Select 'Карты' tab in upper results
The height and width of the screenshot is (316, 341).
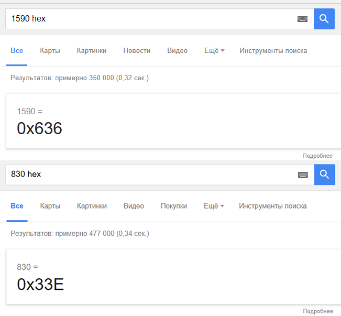pyautogui.click(x=50, y=51)
